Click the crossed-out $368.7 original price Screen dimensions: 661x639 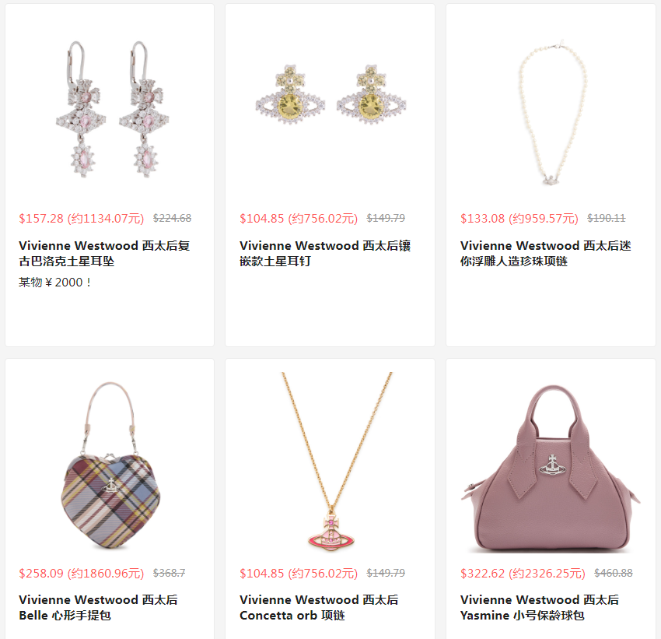tap(169, 573)
